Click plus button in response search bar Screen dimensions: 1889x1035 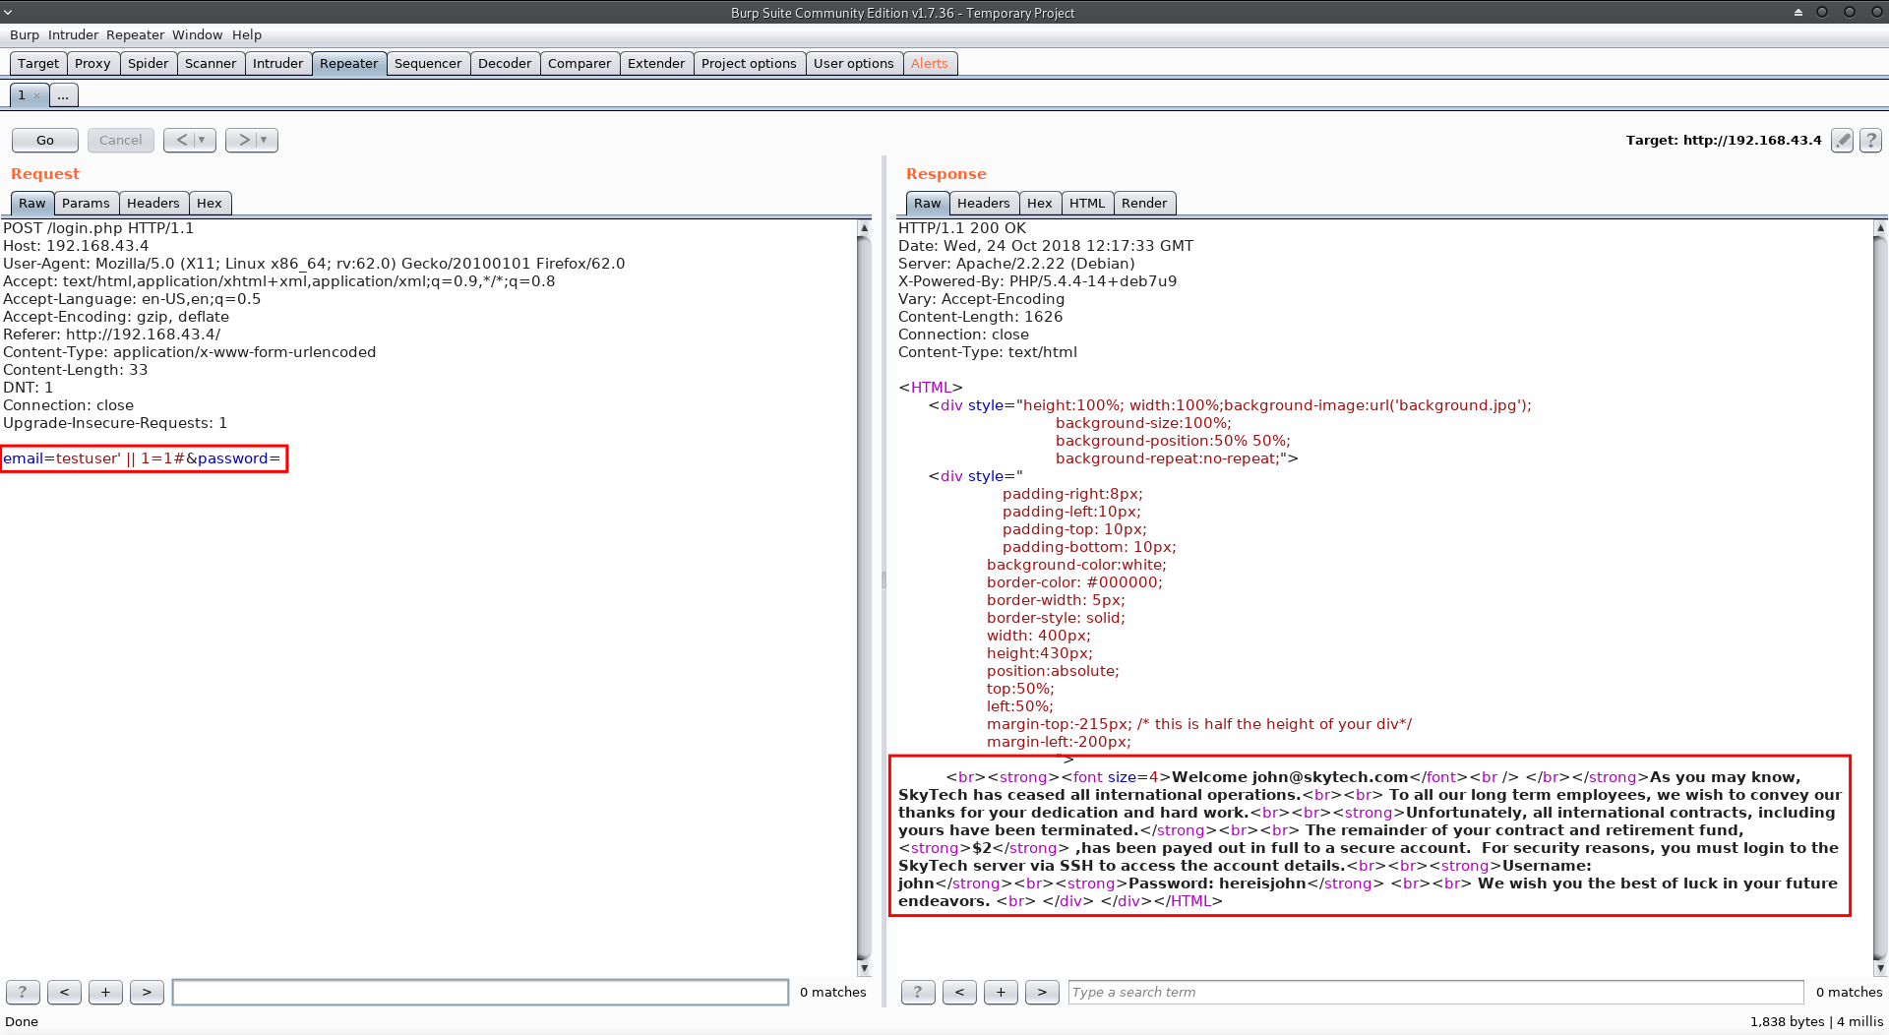pyautogui.click(x=1001, y=992)
